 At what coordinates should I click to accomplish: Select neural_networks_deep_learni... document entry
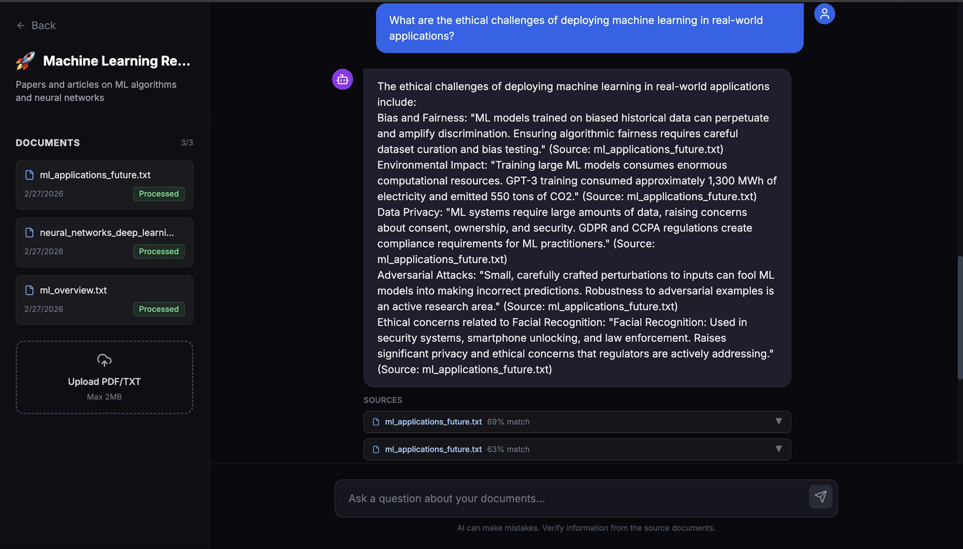pos(107,233)
